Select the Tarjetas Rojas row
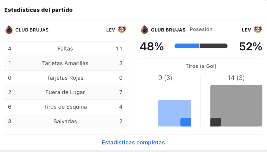Image resolution: width=267 pixels, height=152 pixels. 65,78
